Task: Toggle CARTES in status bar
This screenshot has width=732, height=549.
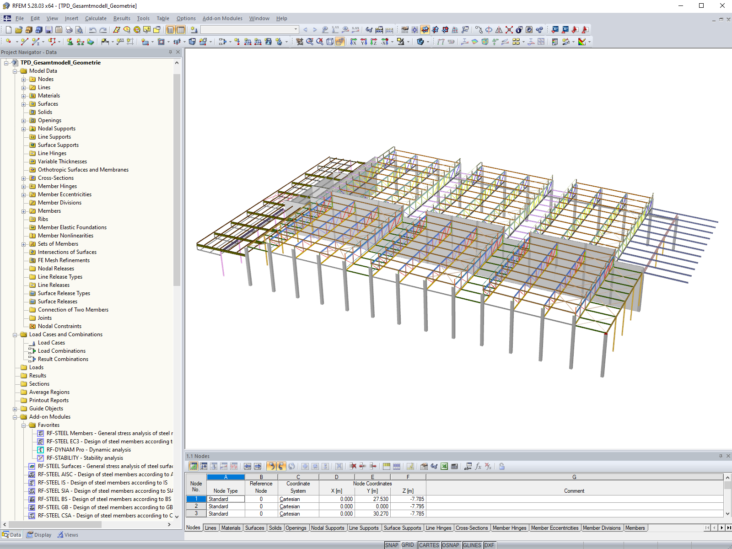Action: click(429, 545)
